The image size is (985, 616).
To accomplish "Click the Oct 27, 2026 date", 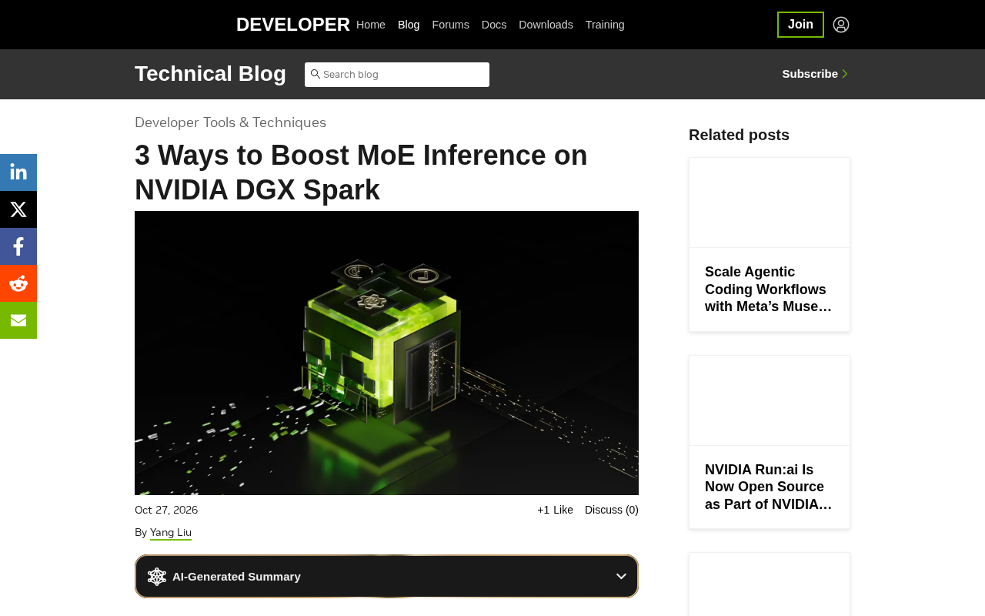I will coord(166,510).
